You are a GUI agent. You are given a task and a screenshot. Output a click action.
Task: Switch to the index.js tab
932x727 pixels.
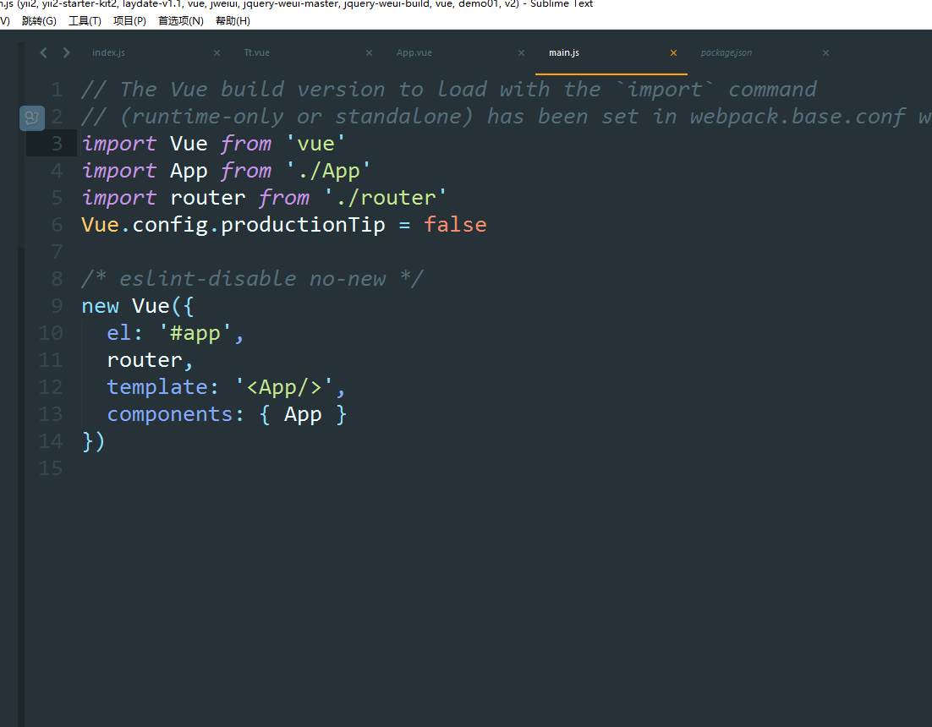pyautogui.click(x=109, y=52)
